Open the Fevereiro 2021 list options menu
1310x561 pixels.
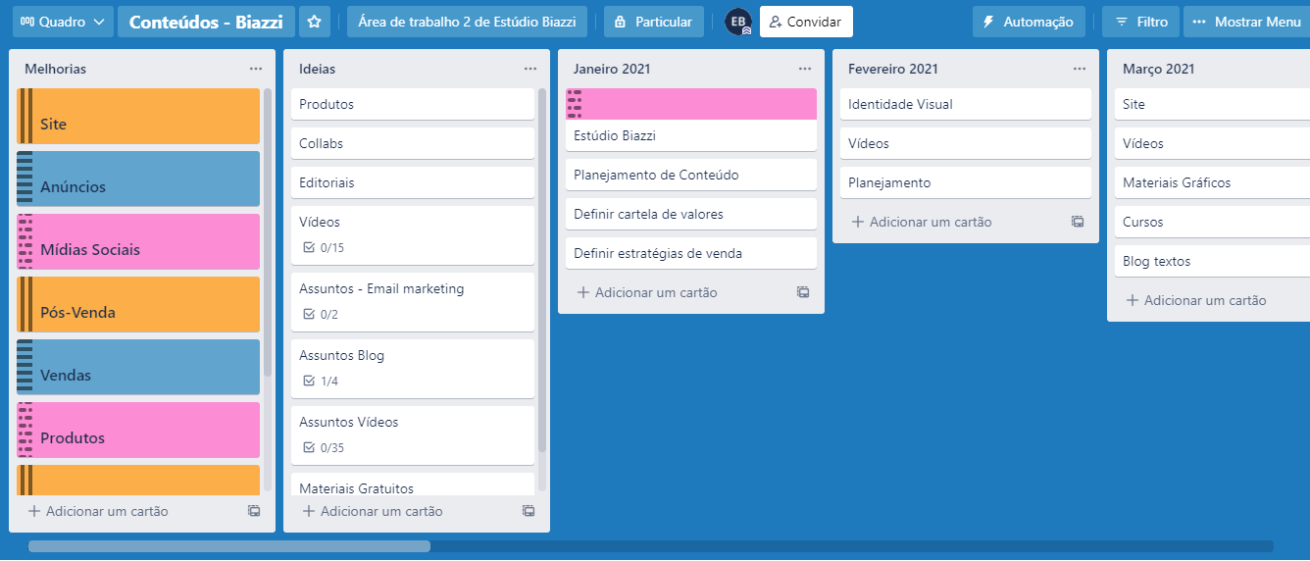click(1079, 69)
